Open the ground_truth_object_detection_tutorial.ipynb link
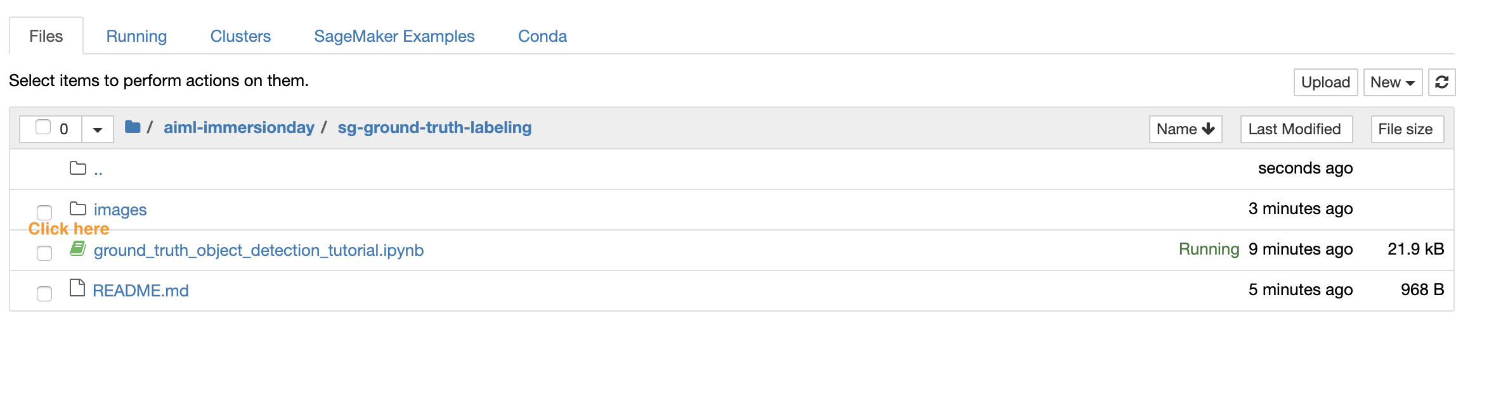This screenshot has width=1508, height=399. coord(259,250)
